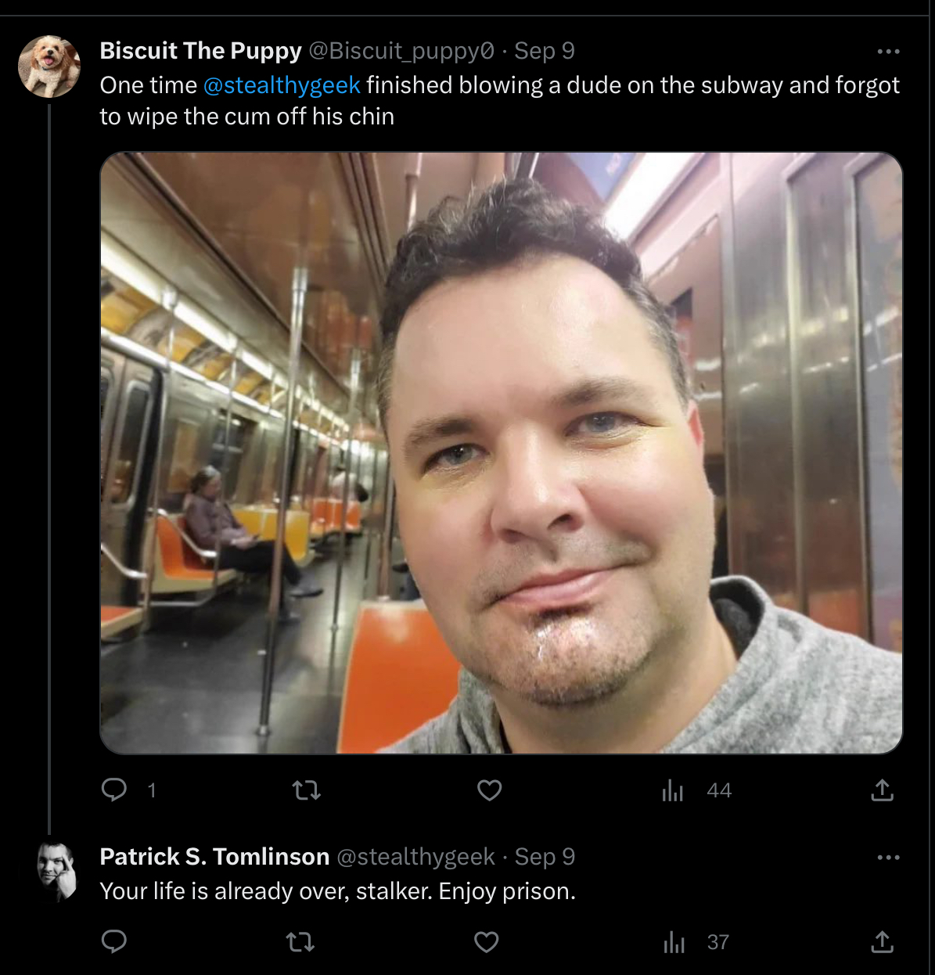Screen dimensions: 935x975
Task: Retweet Biscuit The Puppy's post
Action: coord(307,790)
